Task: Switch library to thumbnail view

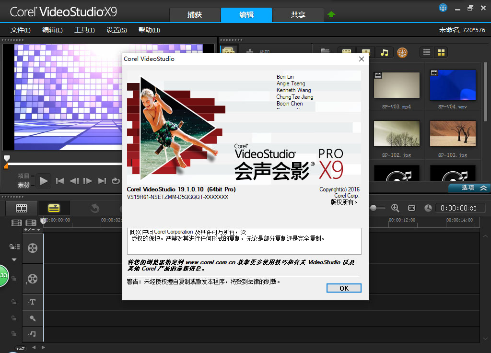Action: (x=441, y=52)
